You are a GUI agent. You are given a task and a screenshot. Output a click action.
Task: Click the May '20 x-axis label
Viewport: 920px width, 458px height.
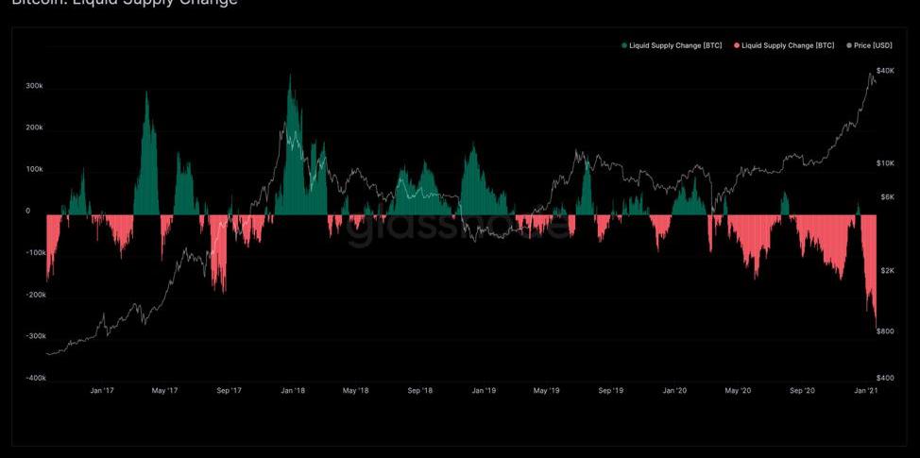(738, 390)
